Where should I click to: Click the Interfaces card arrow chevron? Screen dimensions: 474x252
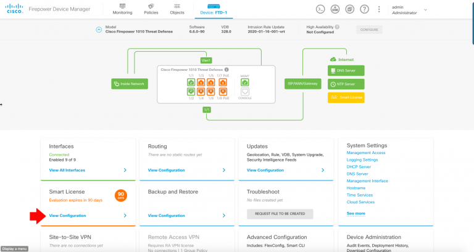(x=125, y=170)
